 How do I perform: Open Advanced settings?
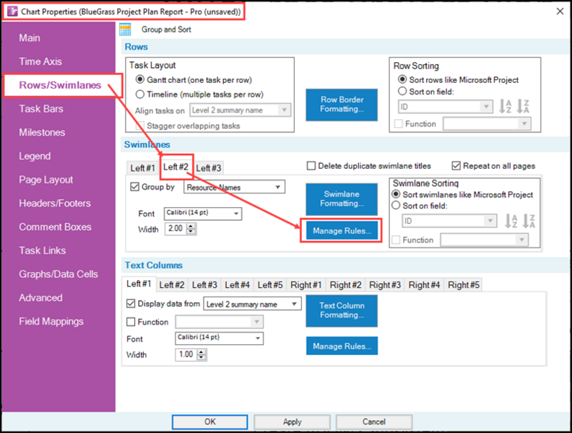coord(40,298)
